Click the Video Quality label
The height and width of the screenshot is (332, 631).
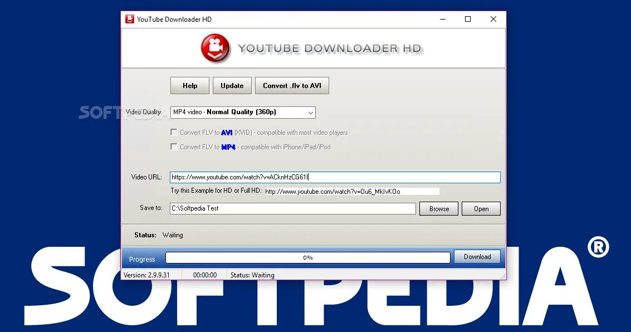pos(144,112)
